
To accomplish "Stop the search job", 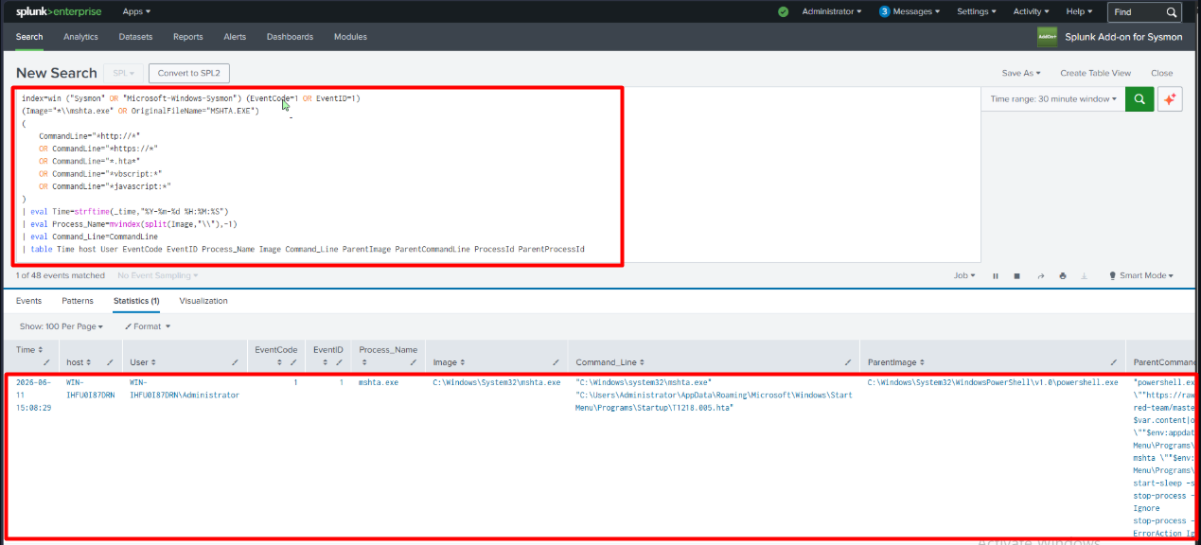I will pyautogui.click(x=1017, y=275).
